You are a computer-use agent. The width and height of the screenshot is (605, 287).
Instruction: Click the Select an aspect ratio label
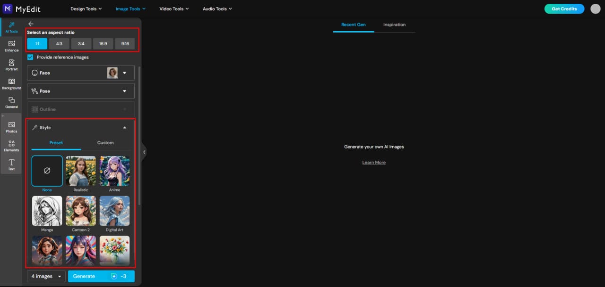point(51,33)
